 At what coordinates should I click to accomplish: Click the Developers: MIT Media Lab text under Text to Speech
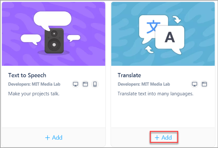coord(34,84)
